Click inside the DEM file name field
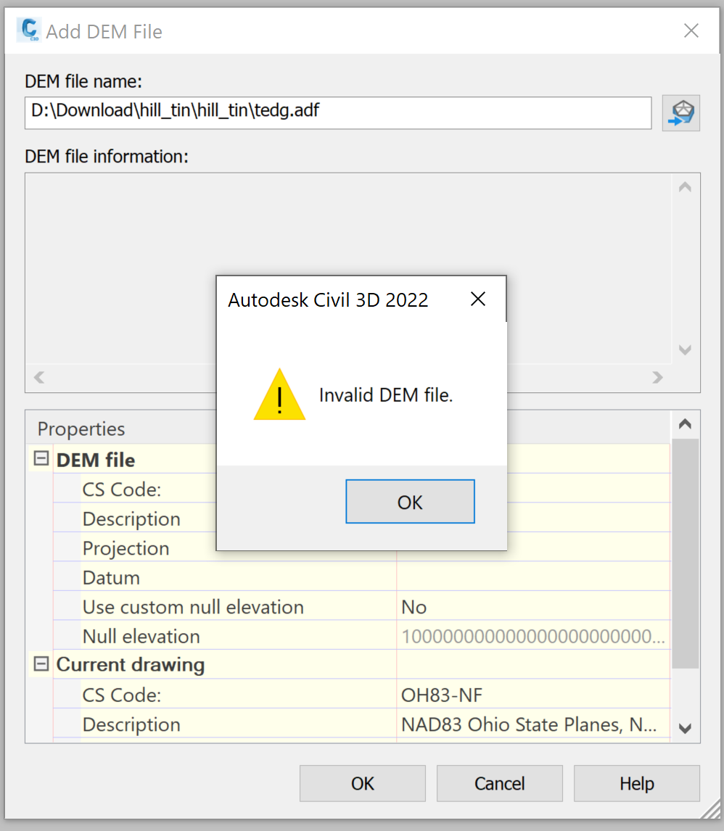This screenshot has width=724, height=831. click(337, 113)
